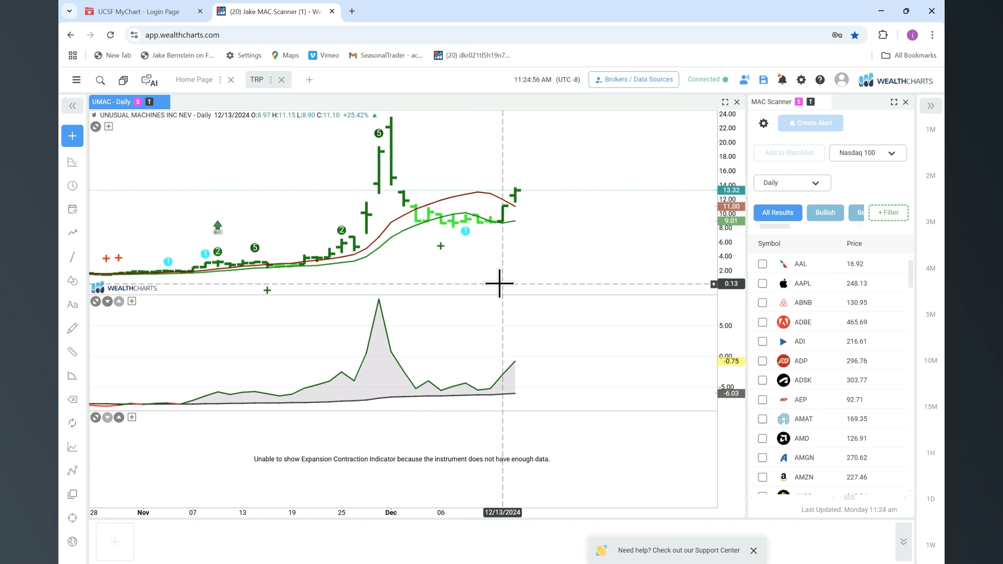1003x564 pixels.
Task: Click the browser address bar URL
Action: click(x=182, y=35)
